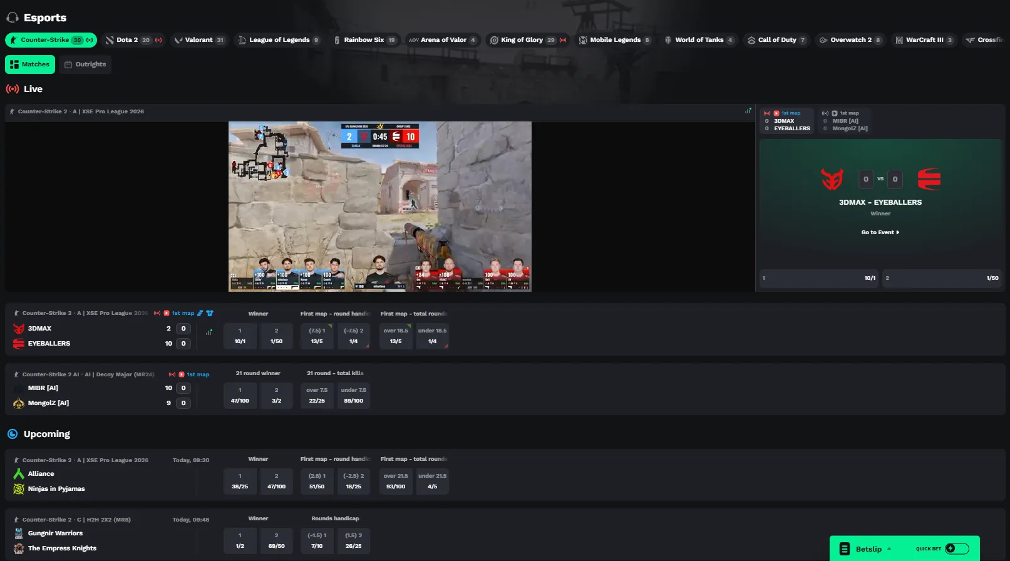Choose over 18.5 total rounds 13/5
Screen dimensions: 1010x561
coord(396,336)
